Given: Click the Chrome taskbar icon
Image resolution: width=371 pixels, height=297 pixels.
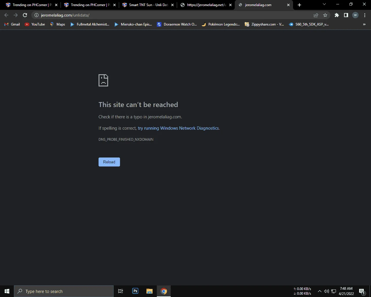Looking at the screenshot, I should coord(164,291).
